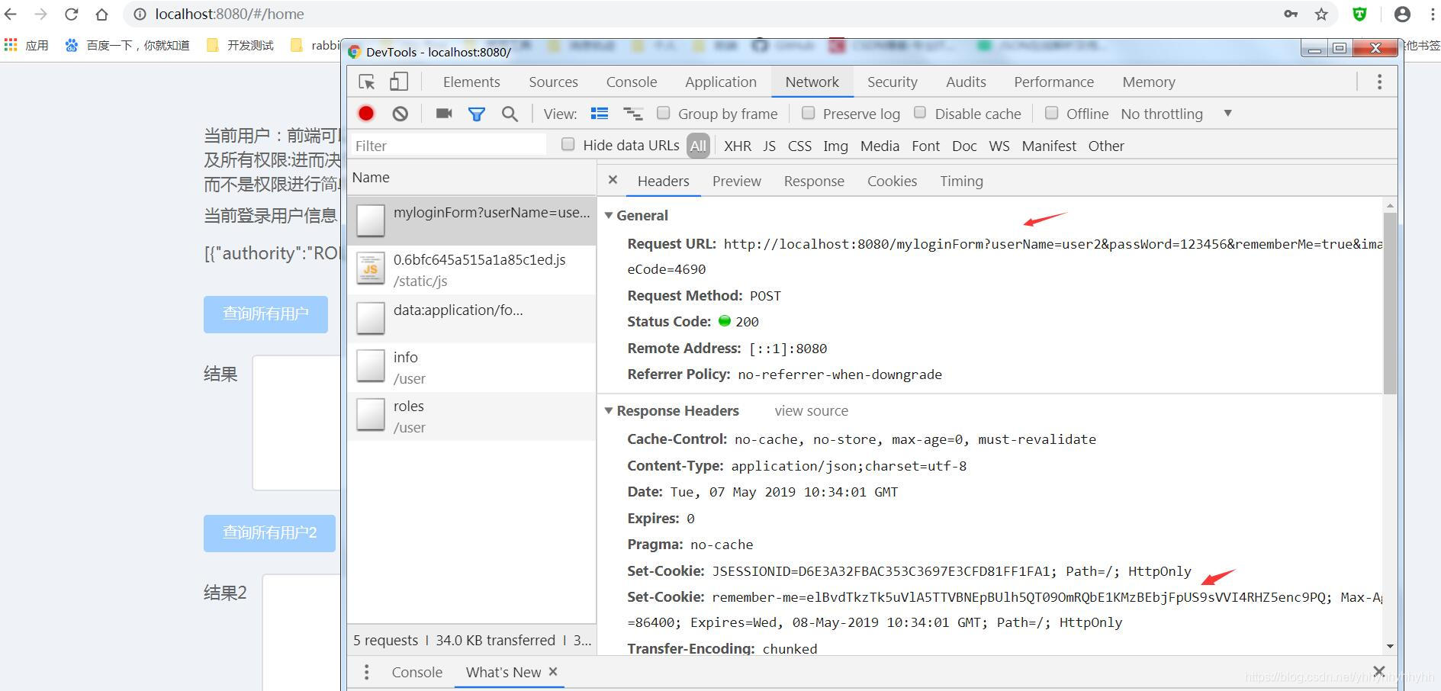This screenshot has height=691, width=1441.
Task: Stop recording network log
Action: [366, 114]
